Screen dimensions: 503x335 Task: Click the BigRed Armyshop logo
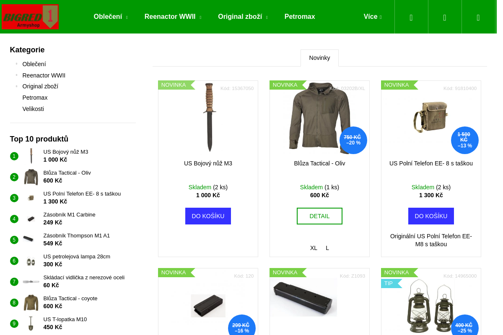click(30, 17)
